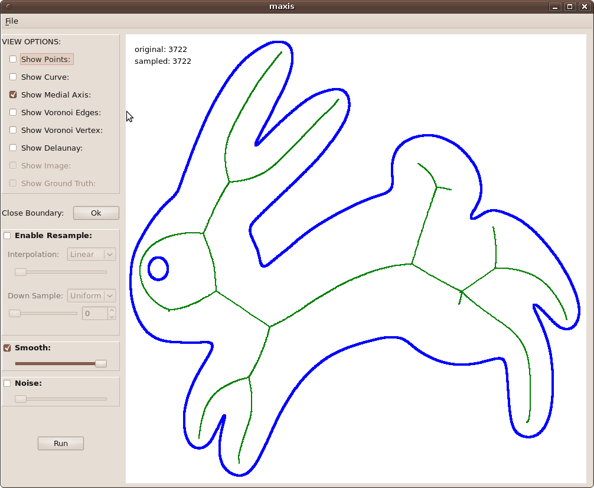This screenshot has height=488, width=594.
Task: Maximize the maxis window
Action: (570, 6)
